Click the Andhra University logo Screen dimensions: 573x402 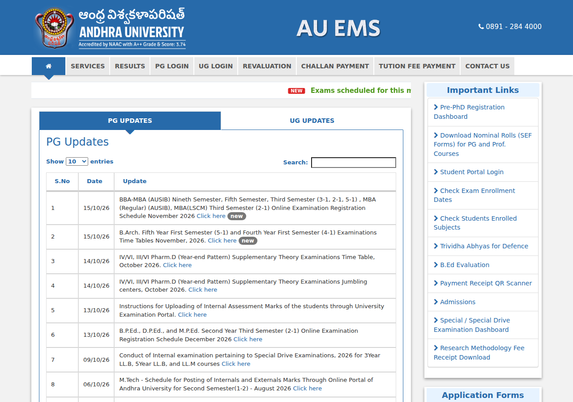(x=110, y=28)
